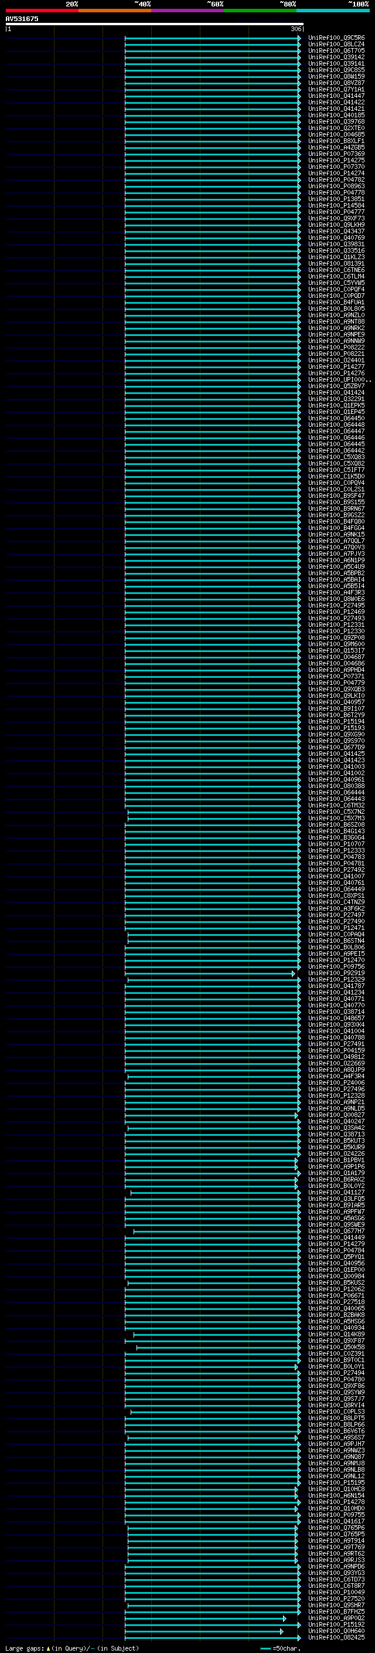The image size is (375, 1653).
Task: Click hit label UniRef100_A4ZGB5
Action: coord(336,148)
